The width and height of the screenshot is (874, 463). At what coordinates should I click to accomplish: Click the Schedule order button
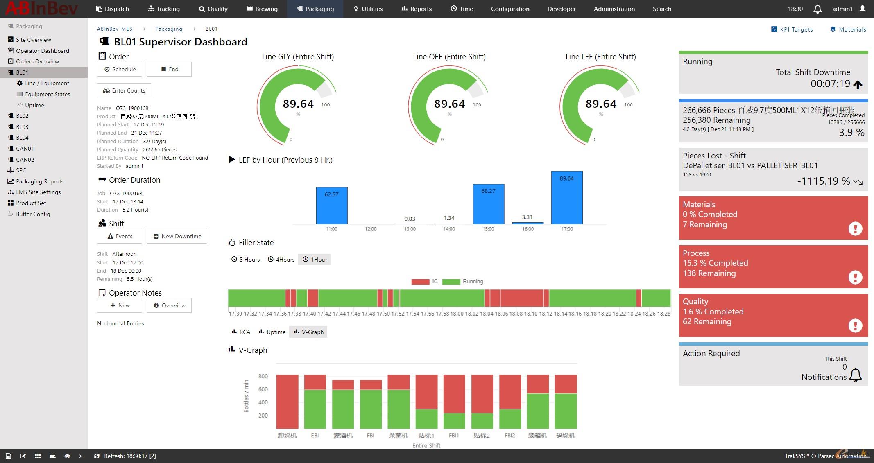[x=120, y=69]
